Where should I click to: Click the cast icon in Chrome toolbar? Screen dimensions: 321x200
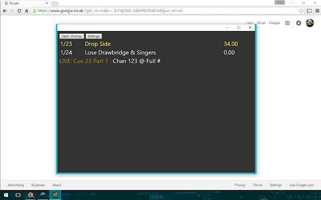[x=309, y=11]
